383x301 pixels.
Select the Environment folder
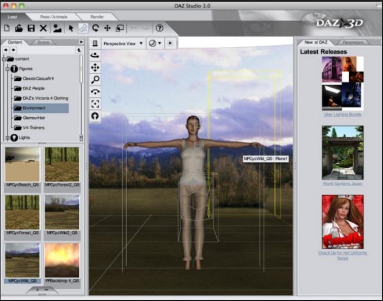click(x=41, y=108)
